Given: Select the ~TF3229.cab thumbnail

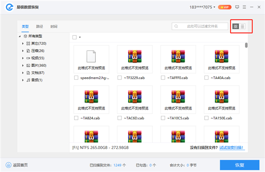Looking at the screenshot, I should coord(135,59).
